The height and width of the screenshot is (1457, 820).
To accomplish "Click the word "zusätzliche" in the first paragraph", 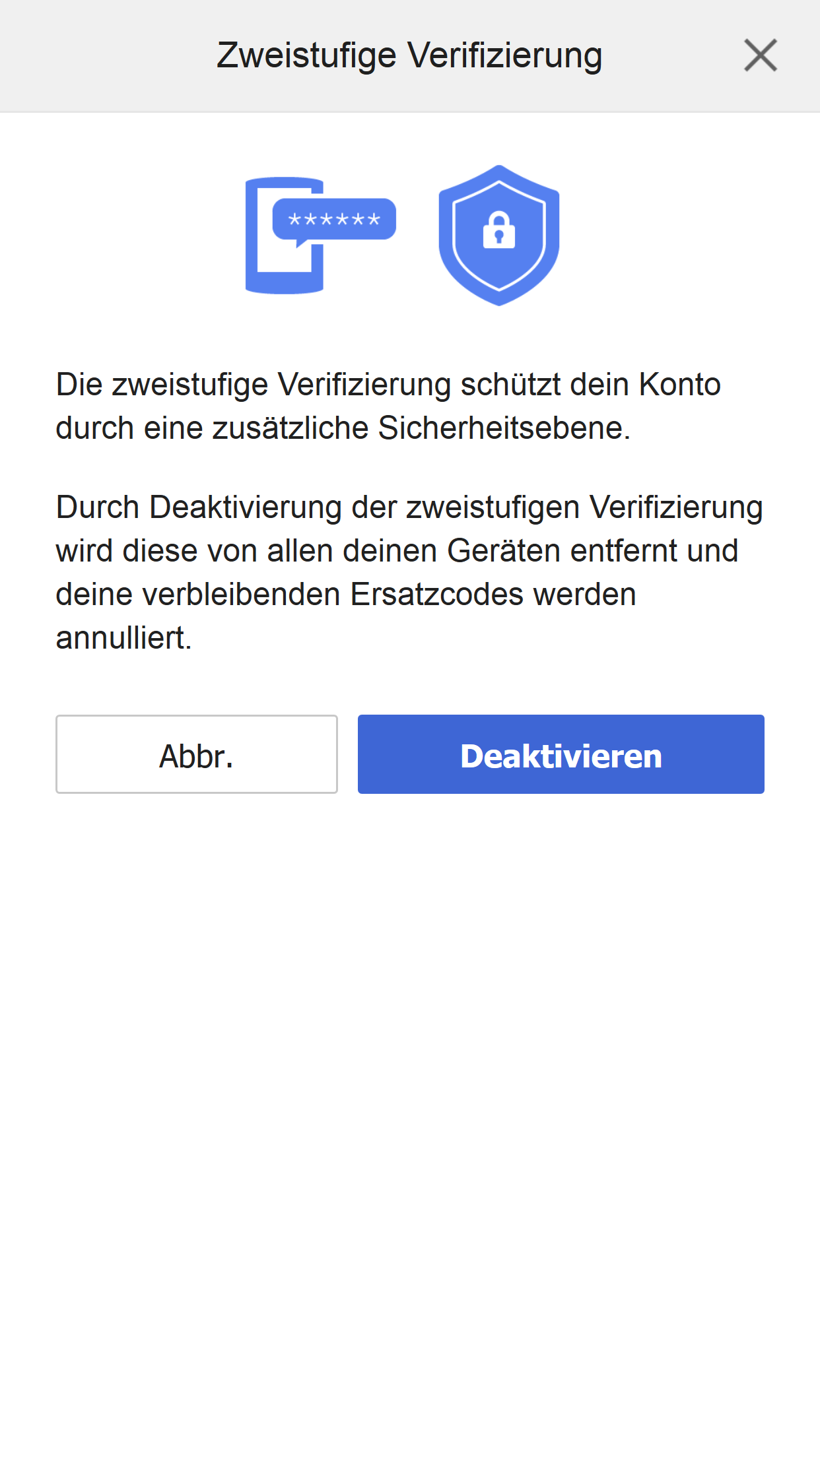I will click(x=290, y=428).
